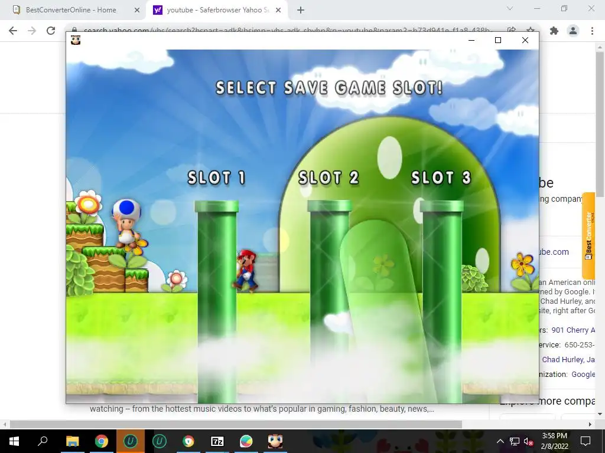Open Chrome extensions puzzle icon

click(x=554, y=31)
